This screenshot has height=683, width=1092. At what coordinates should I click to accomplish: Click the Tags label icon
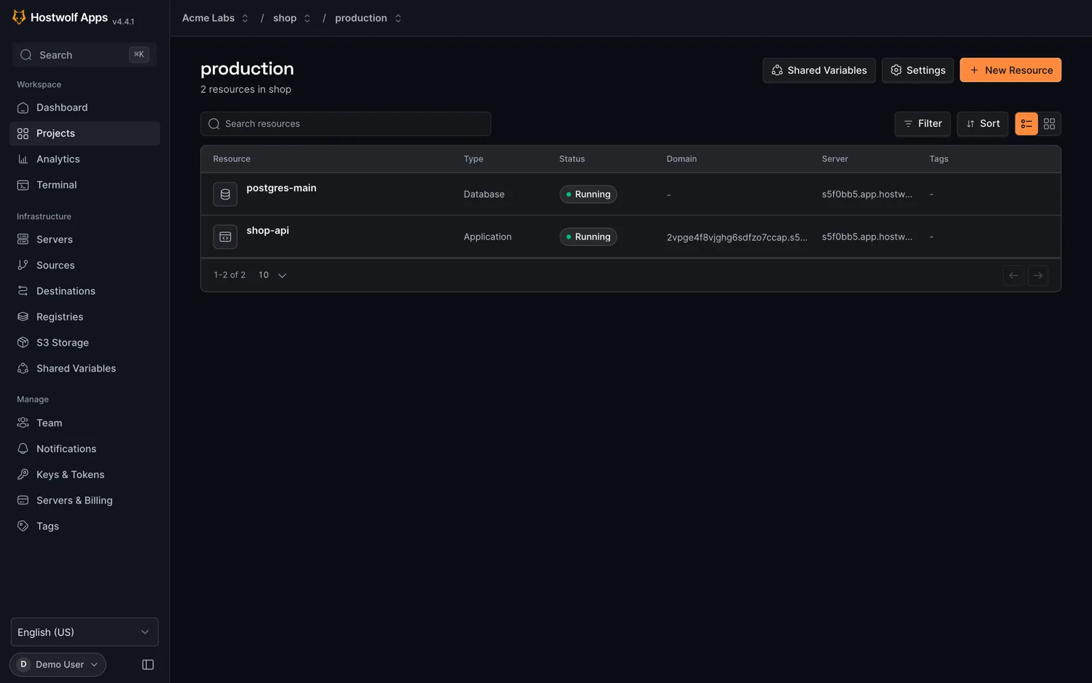pyautogui.click(x=23, y=527)
